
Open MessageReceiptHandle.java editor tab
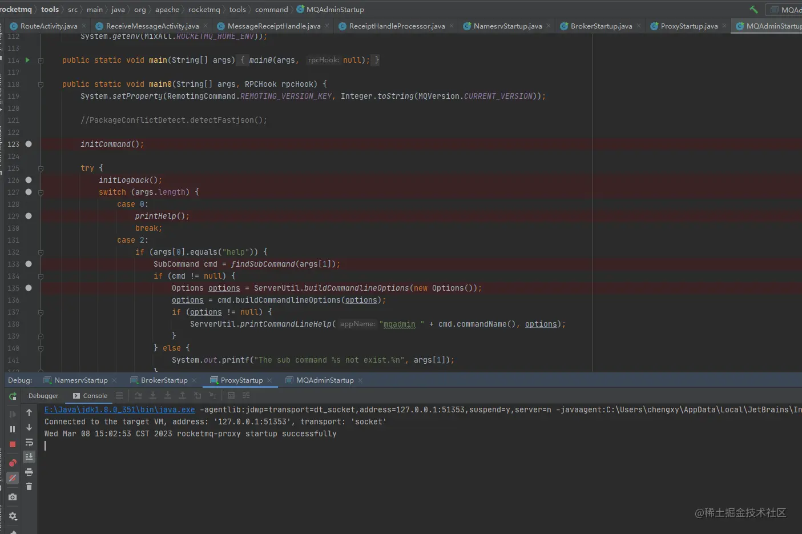click(274, 26)
